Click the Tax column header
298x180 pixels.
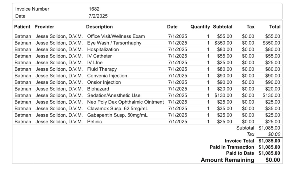(250, 27)
